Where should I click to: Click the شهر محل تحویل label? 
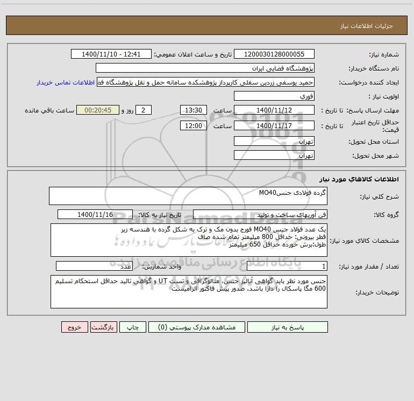376,156
